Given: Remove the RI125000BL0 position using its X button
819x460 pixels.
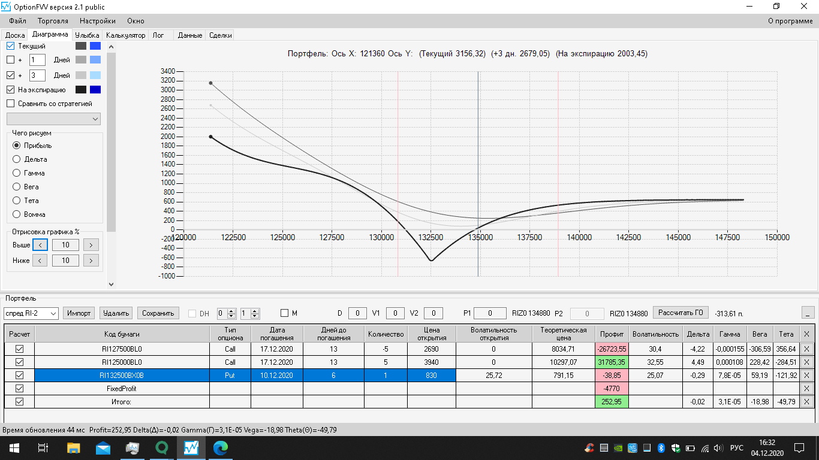Looking at the screenshot, I should pyautogui.click(x=806, y=362).
